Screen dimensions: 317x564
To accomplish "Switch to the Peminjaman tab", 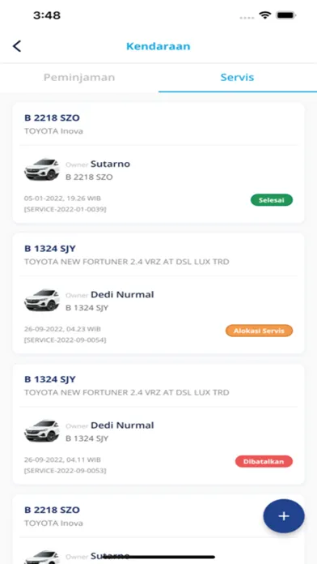I will coord(79,77).
